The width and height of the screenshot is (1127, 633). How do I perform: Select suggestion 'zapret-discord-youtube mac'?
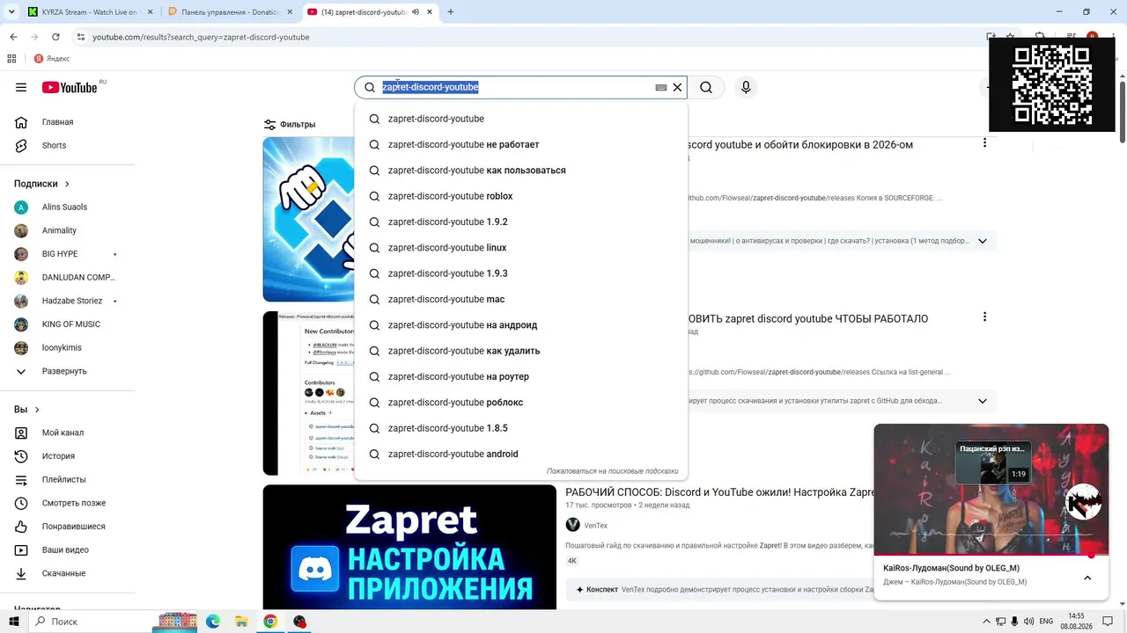pyautogui.click(x=521, y=299)
